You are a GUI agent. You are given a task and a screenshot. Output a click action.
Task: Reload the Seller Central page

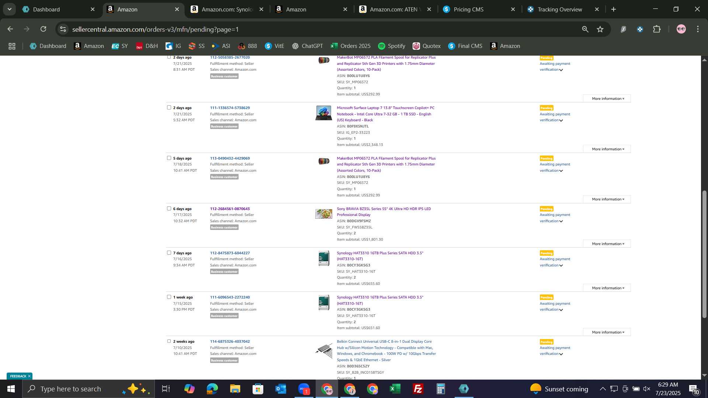point(44,29)
